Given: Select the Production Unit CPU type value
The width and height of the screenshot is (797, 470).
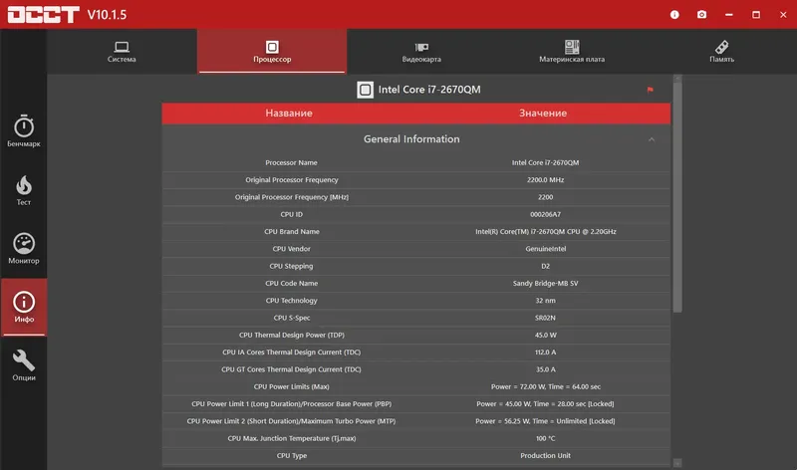Looking at the screenshot, I should 545,456.
